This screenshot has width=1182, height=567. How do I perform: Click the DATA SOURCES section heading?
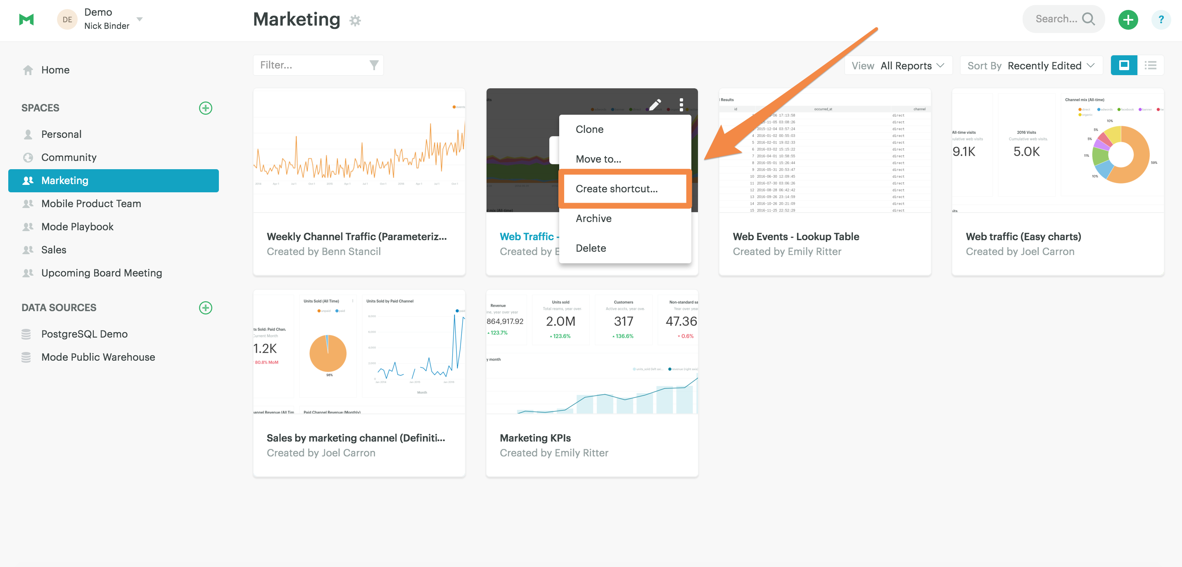pyautogui.click(x=59, y=307)
